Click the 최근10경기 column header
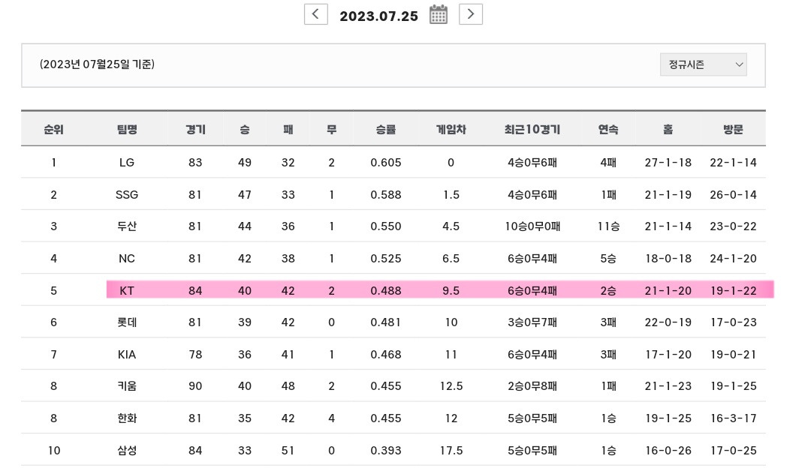The width and height of the screenshot is (811, 468). (x=532, y=129)
